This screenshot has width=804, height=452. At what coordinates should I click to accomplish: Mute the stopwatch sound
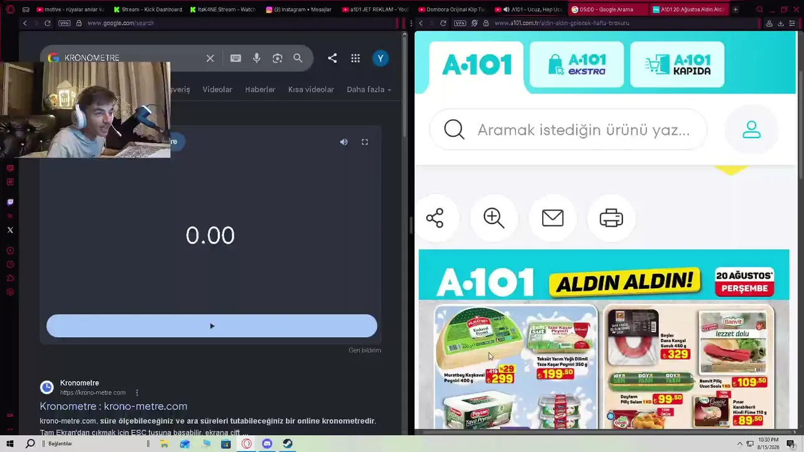344,142
